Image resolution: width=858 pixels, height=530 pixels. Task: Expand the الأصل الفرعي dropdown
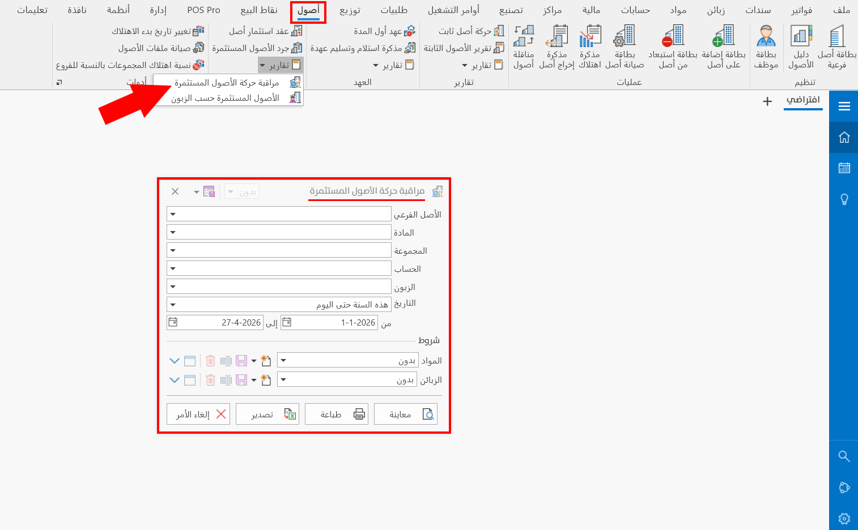point(173,214)
